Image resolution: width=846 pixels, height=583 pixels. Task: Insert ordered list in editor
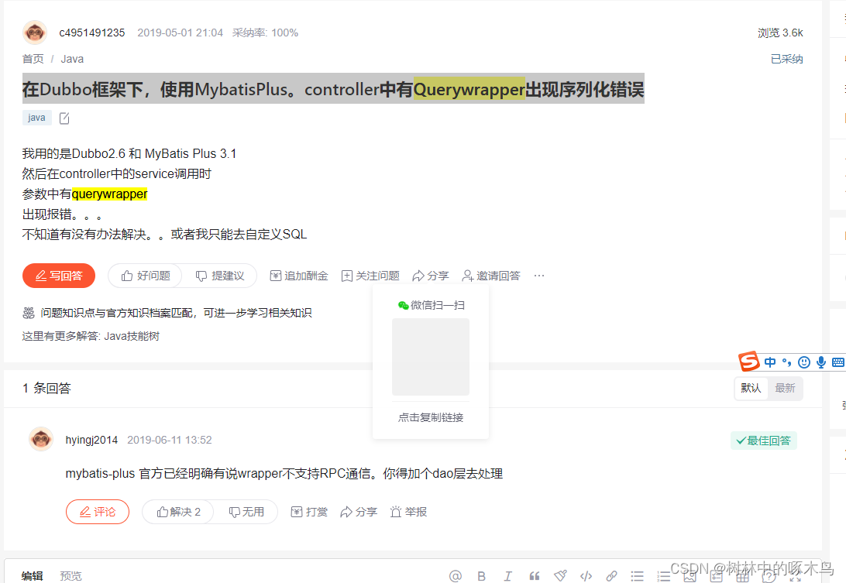[664, 576]
